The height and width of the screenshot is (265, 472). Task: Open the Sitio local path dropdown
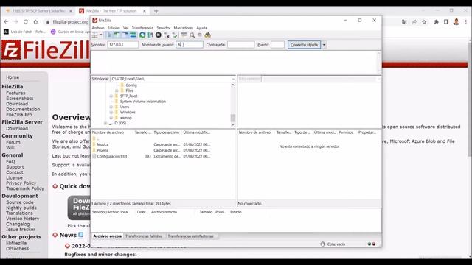coord(233,79)
